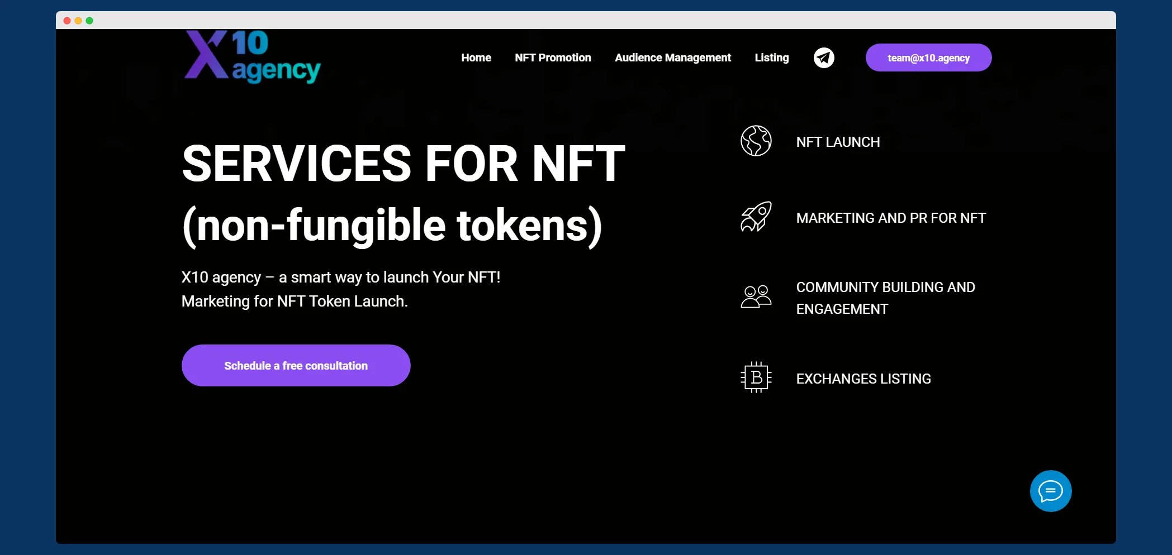Open the Listing navigation item

(771, 58)
